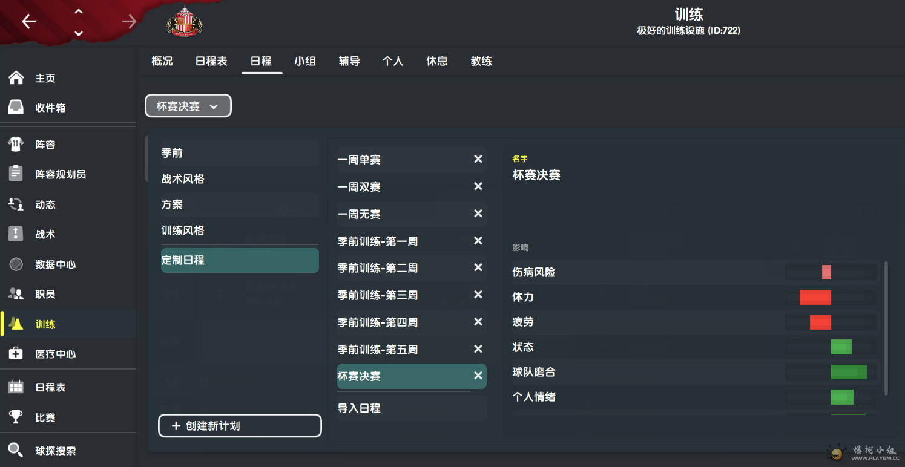Switch to the 小组 tab
This screenshot has width=905, height=467.
(x=305, y=61)
